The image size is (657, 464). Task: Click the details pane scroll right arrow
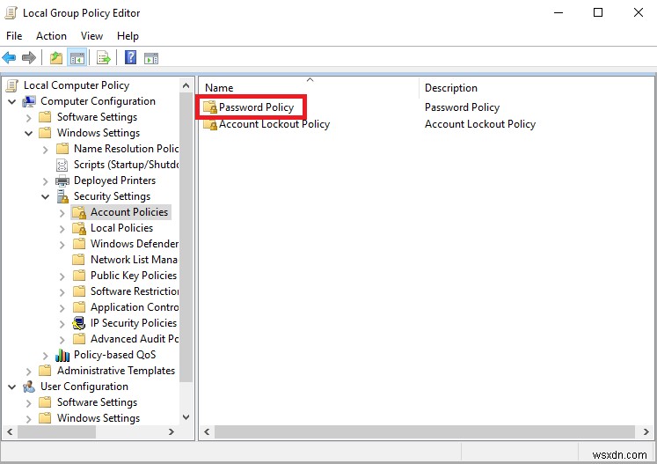[646, 431]
